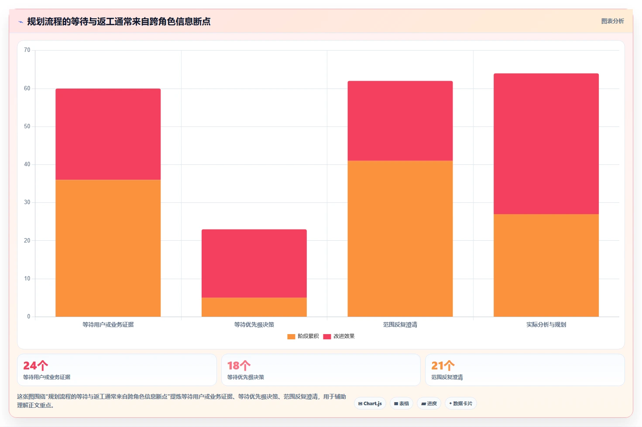Select the Chart.js tag chip
642x427 pixels.
click(x=370, y=403)
